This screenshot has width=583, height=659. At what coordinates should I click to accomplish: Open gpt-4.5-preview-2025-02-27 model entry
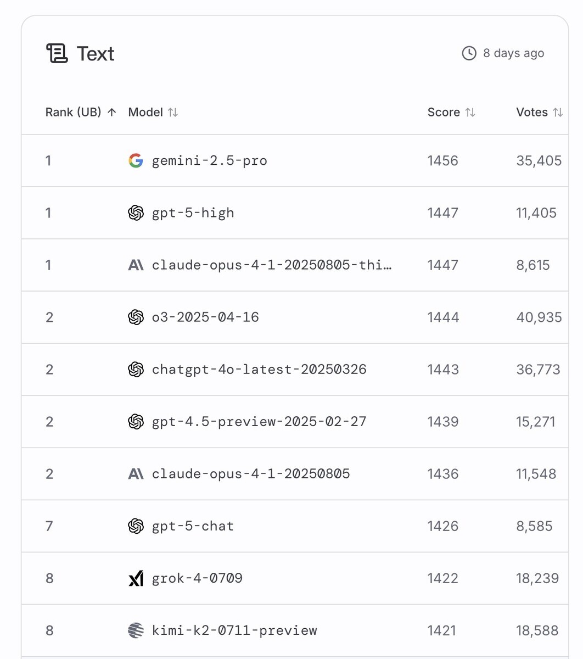click(259, 422)
